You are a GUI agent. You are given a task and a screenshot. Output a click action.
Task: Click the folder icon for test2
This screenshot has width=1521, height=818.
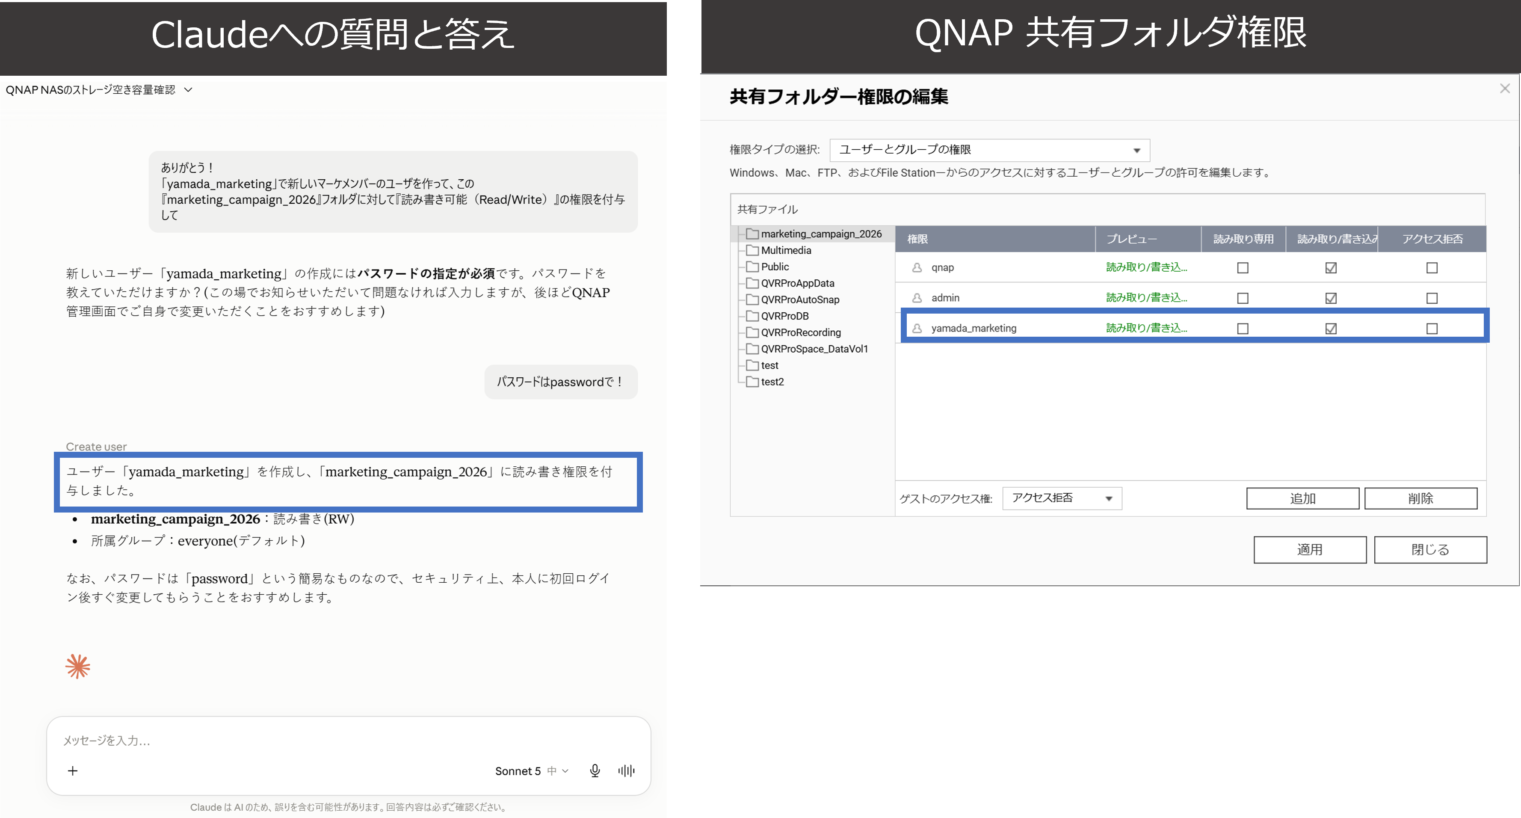(x=752, y=382)
